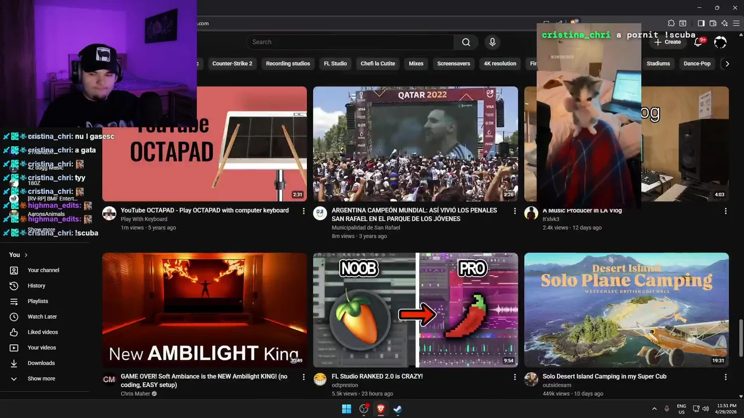Open Downloads in YouTube sidebar
Screen dimensions: 744x418
point(41,363)
